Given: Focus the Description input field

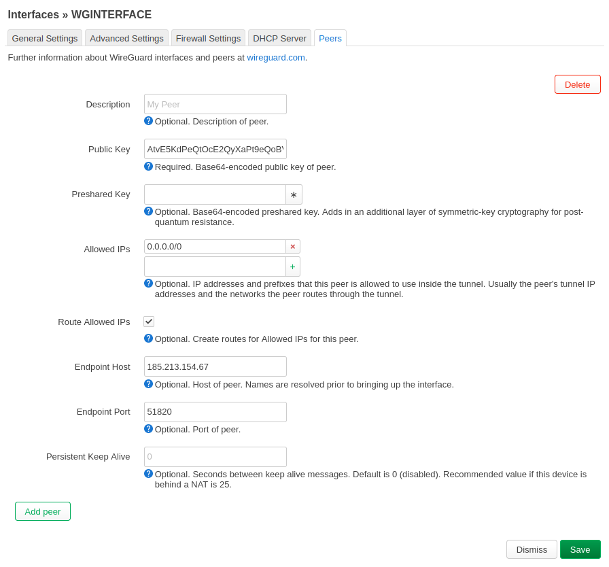Looking at the screenshot, I should click(x=215, y=104).
